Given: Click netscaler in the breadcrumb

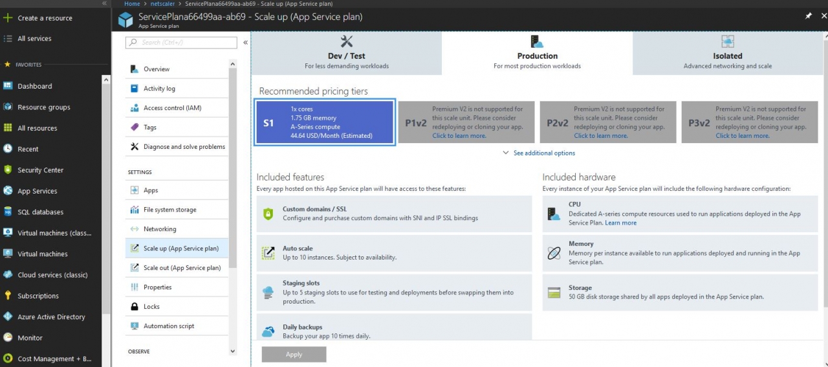Looking at the screenshot, I should (164, 4).
